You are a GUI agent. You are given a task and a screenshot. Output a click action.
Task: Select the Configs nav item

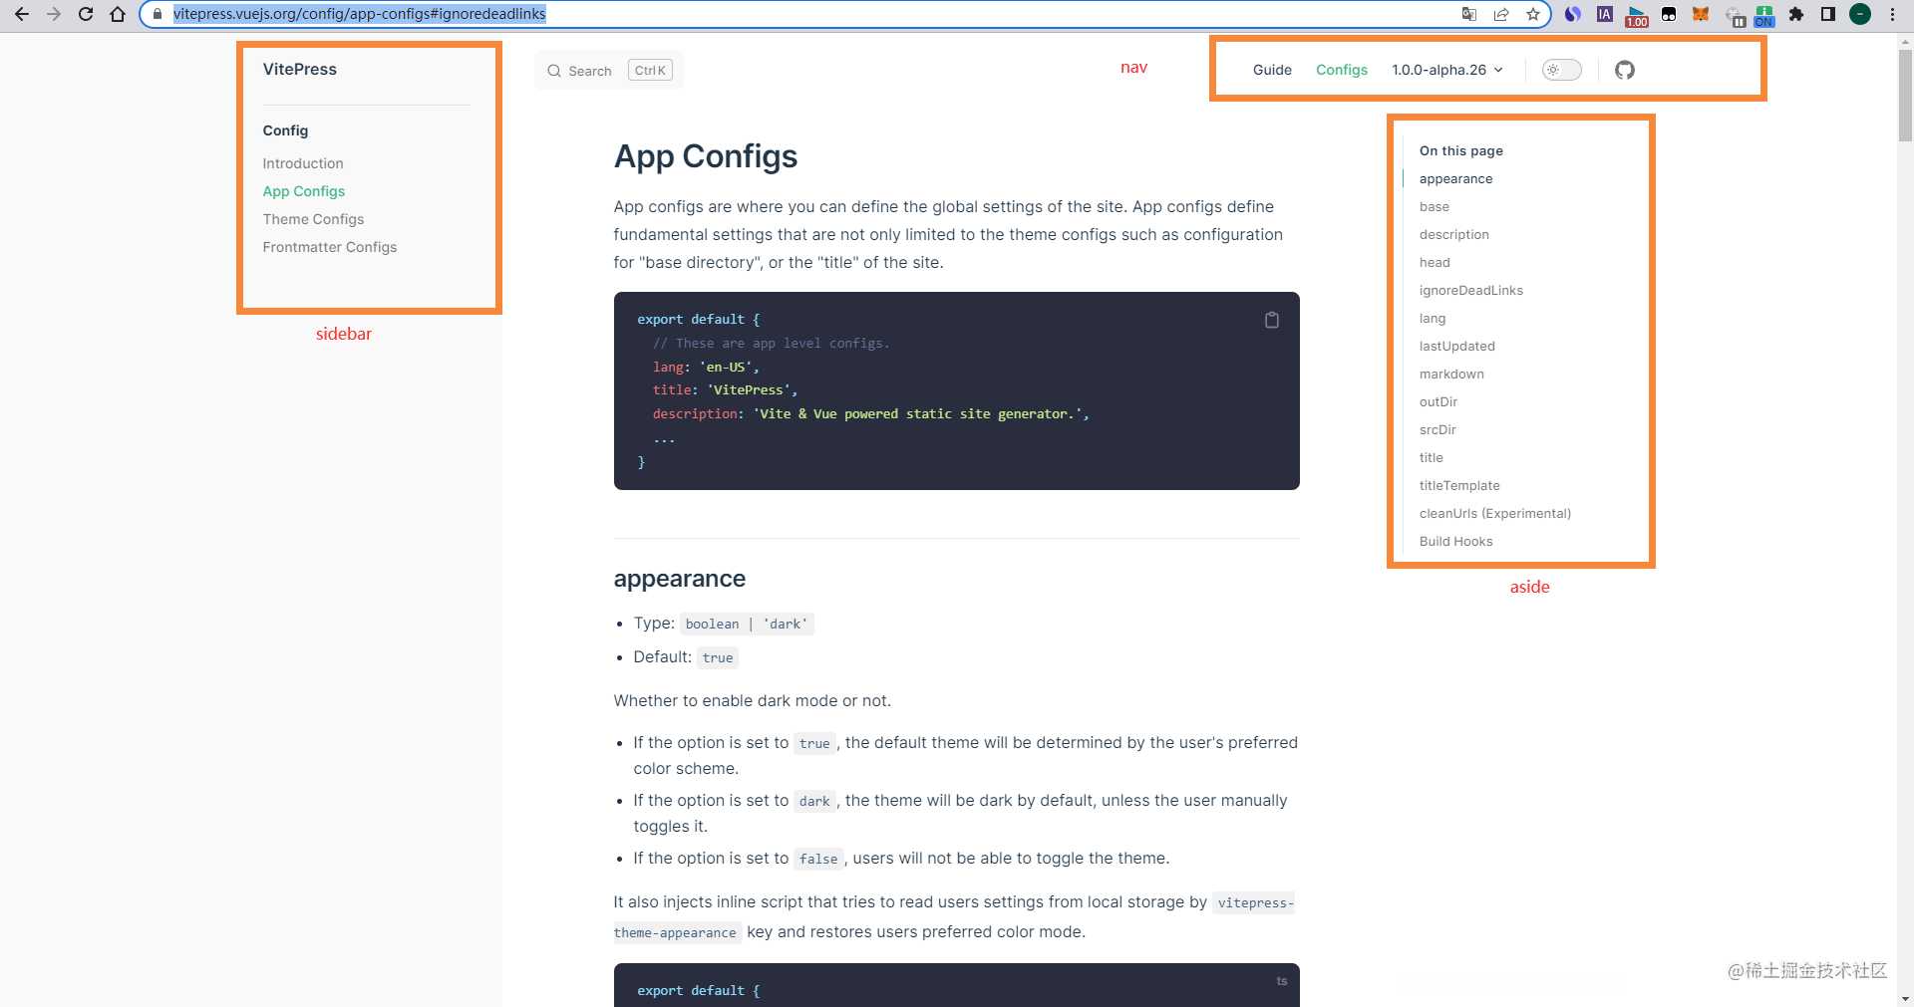click(x=1341, y=70)
